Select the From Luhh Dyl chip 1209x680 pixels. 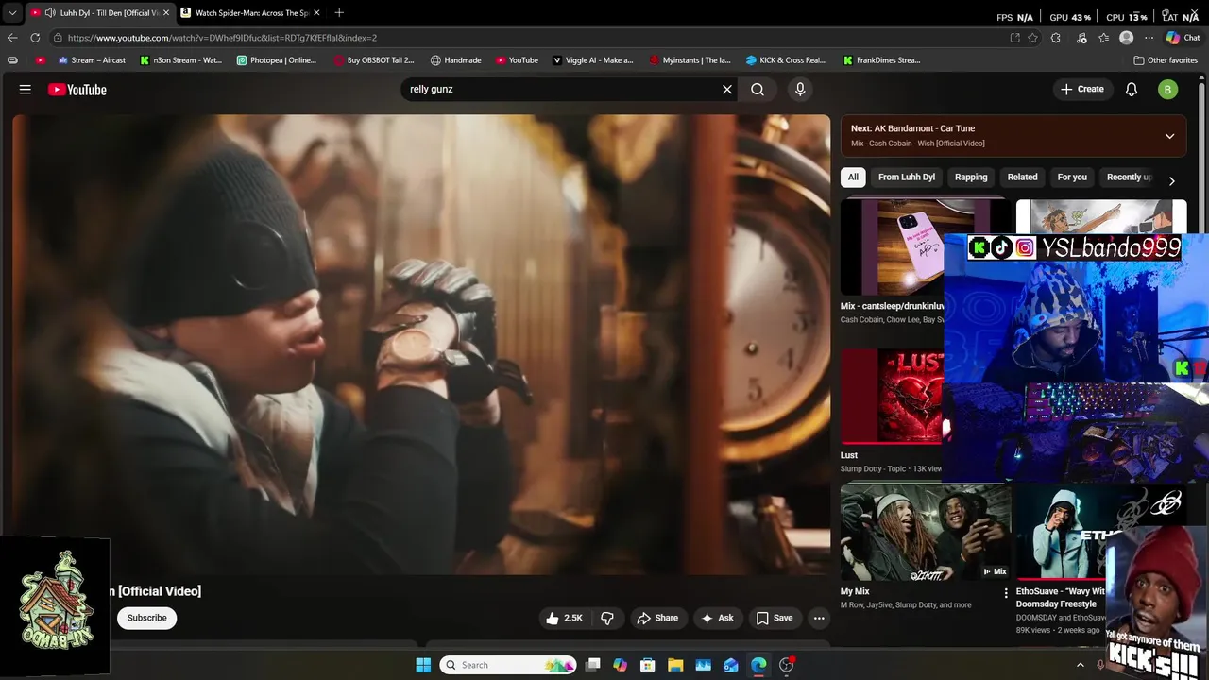point(907,177)
